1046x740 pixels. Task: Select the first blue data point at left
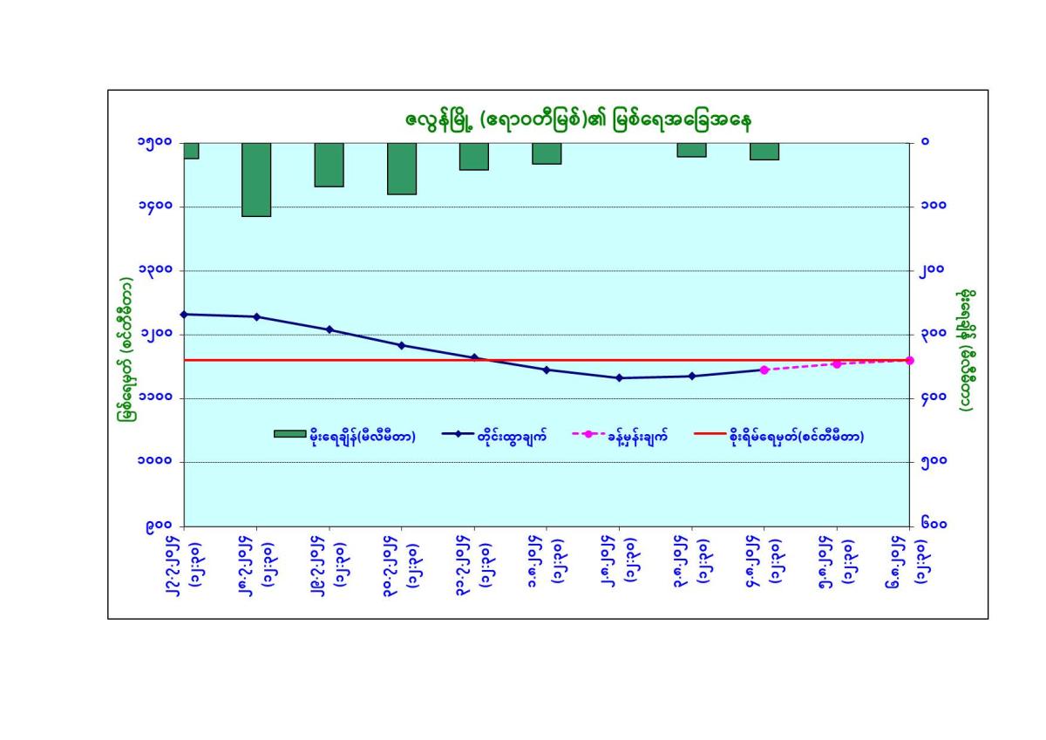185,314
